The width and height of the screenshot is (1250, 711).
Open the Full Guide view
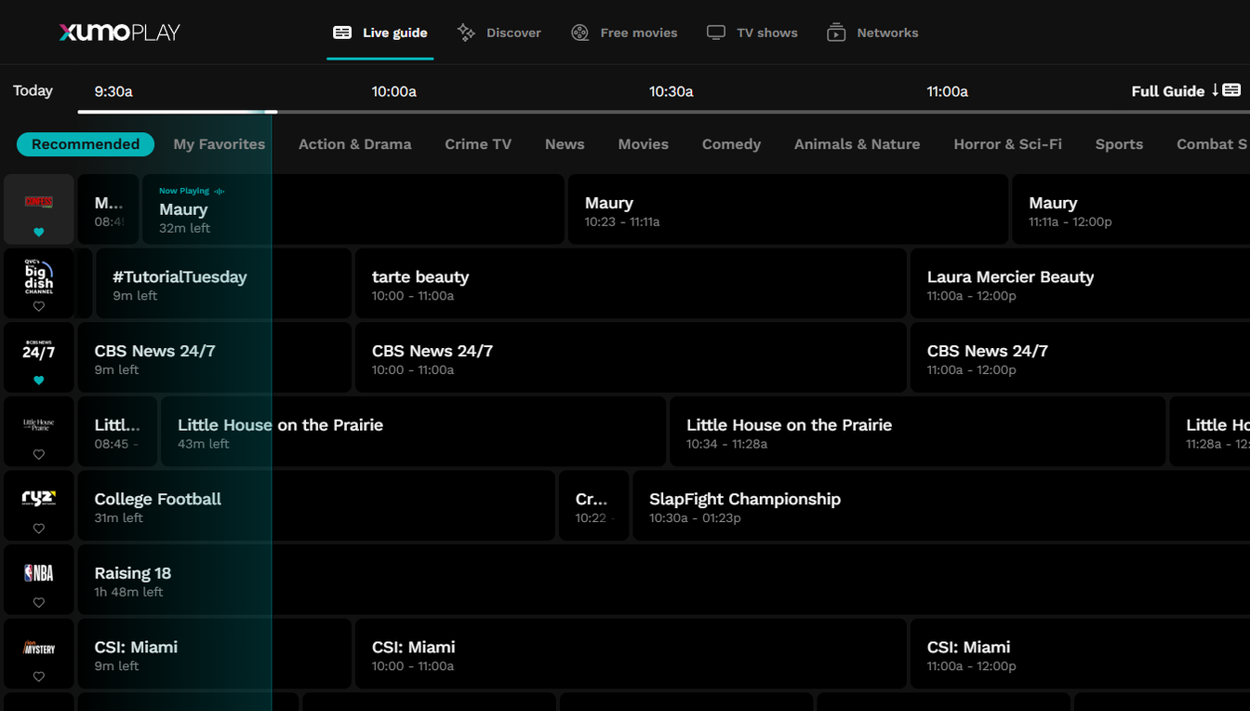pyautogui.click(x=1186, y=90)
